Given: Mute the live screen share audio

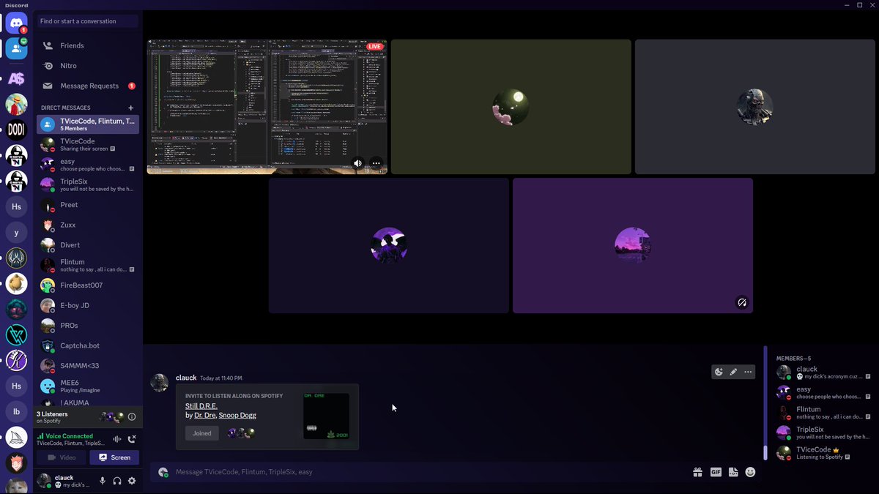Looking at the screenshot, I should (x=357, y=162).
